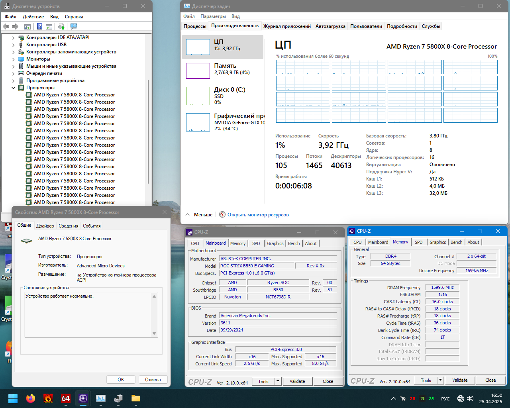
Task: Click Validate in the Mainboard CPU-Z window
Action: click(297, 381)
